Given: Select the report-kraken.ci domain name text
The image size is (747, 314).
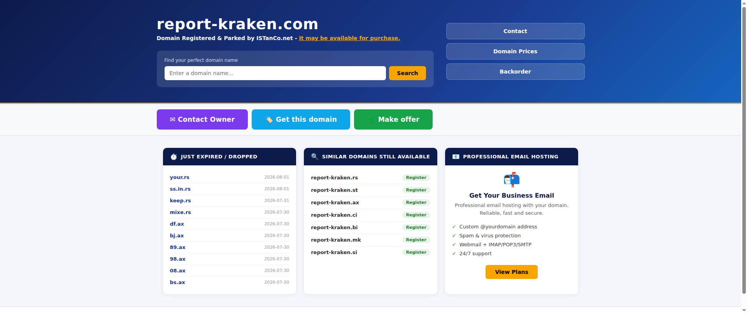Looking at the screenshot, I should coord(334,215).
